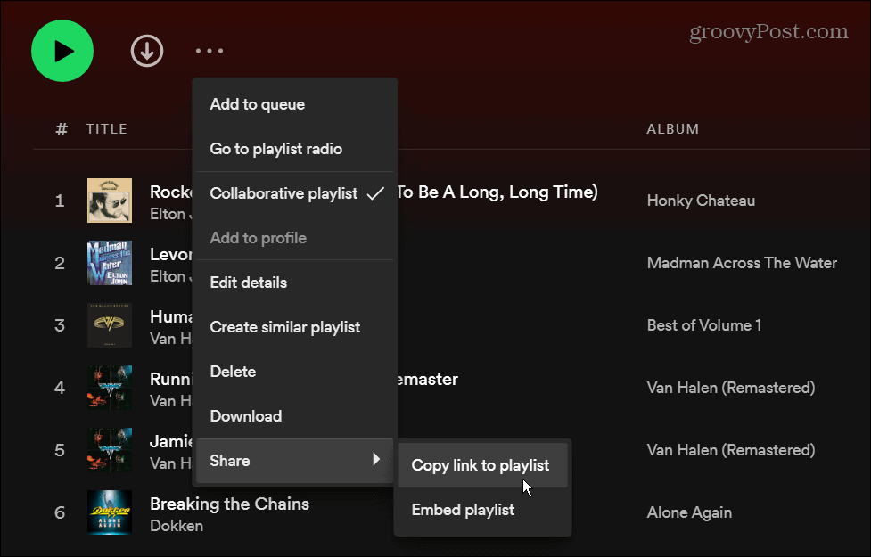Click the Van Halen Remastered album art
This screenshot has height=557, width=871.
pos(109,388)
